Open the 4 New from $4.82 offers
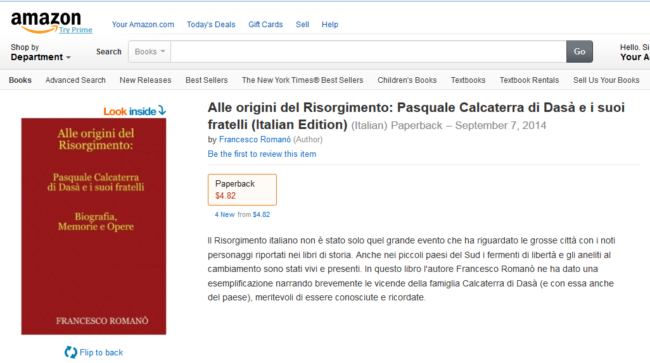 [x=242, y=214]
